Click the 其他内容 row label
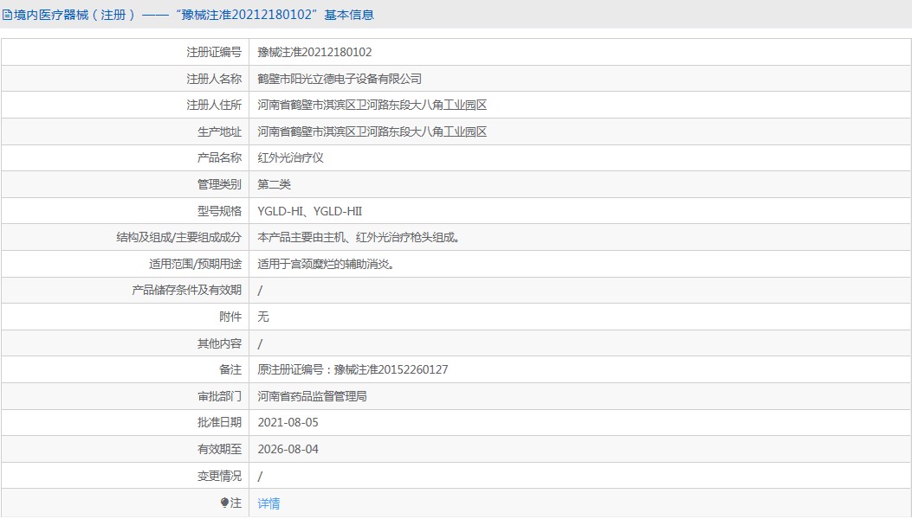The height and width of the screenshot is (519, 912). (219, 343)
